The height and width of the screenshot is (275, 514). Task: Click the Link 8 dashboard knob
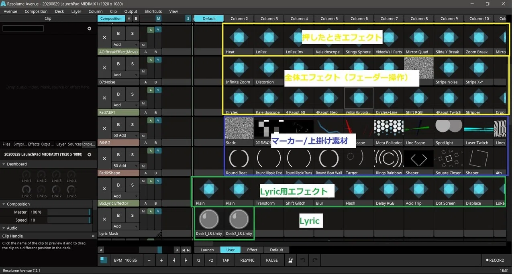click(x=71, y=189)
